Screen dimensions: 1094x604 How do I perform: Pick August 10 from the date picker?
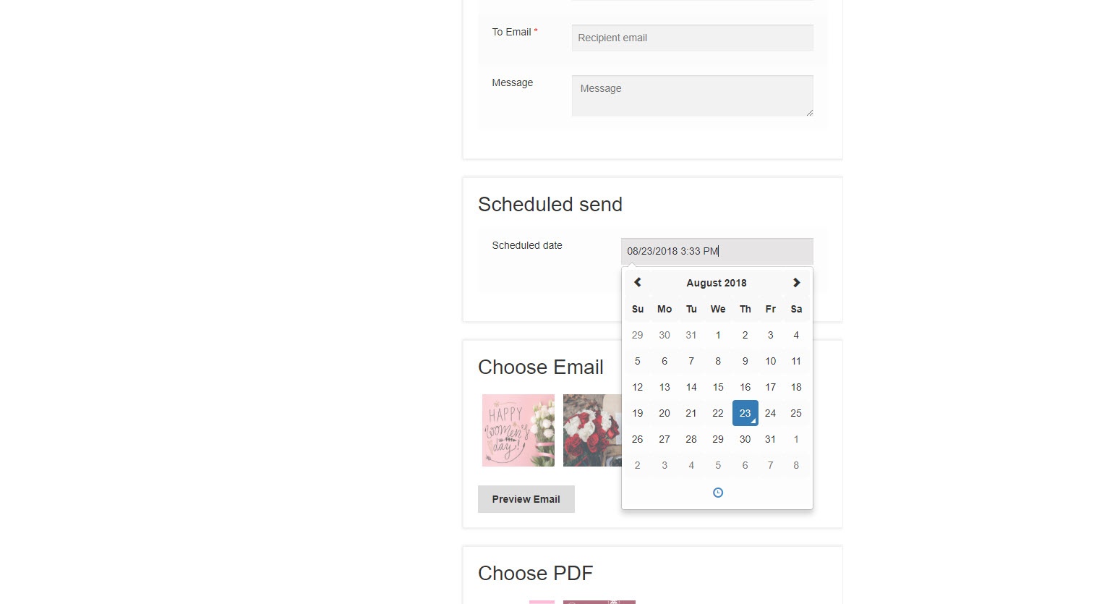coord(771,361)
